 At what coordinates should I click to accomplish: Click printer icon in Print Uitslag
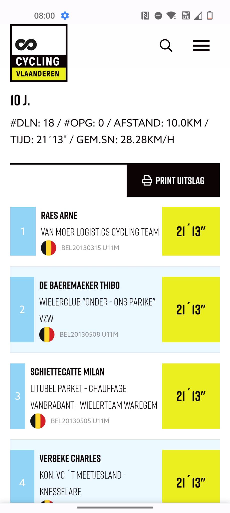coord(147,180)
